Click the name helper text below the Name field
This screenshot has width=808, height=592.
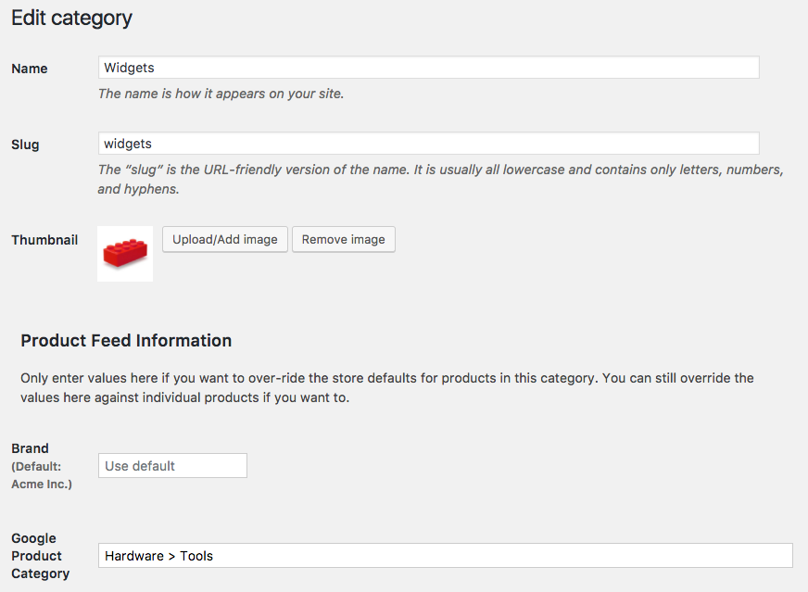click(222, 94)
